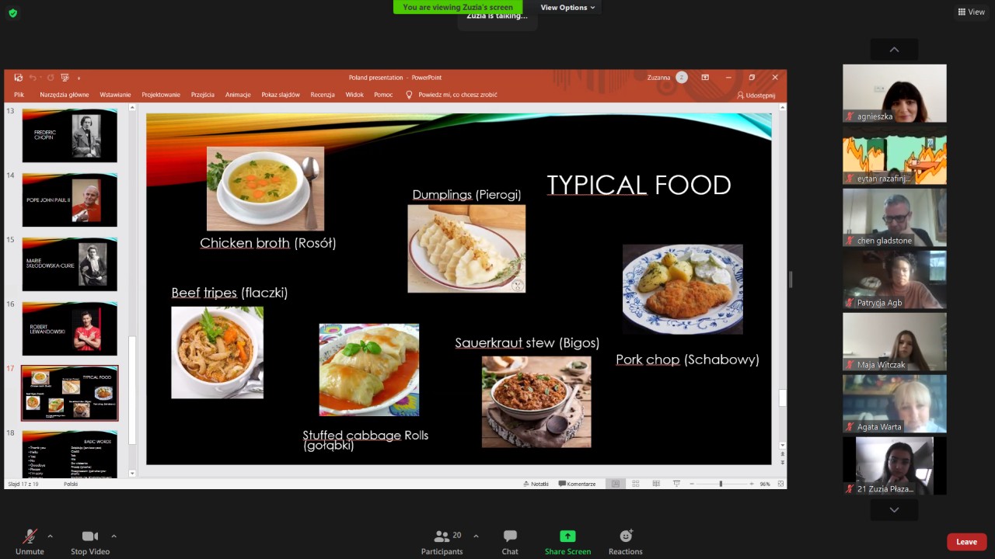Click Maja Witczak's video tile

[895, 342]
